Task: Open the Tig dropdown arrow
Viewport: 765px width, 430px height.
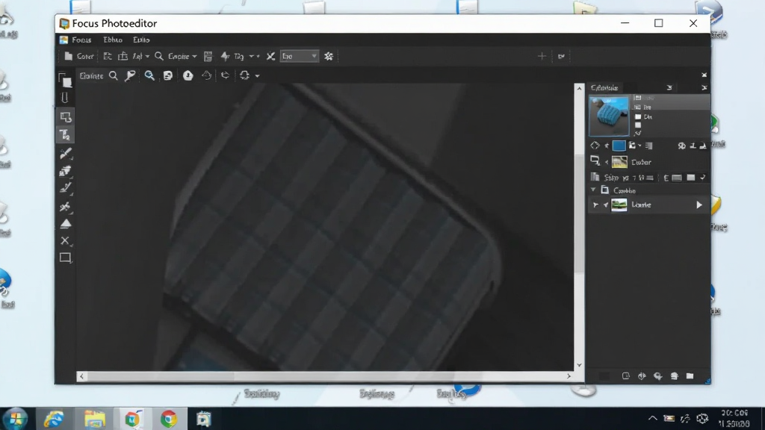Action: [251, 57]
